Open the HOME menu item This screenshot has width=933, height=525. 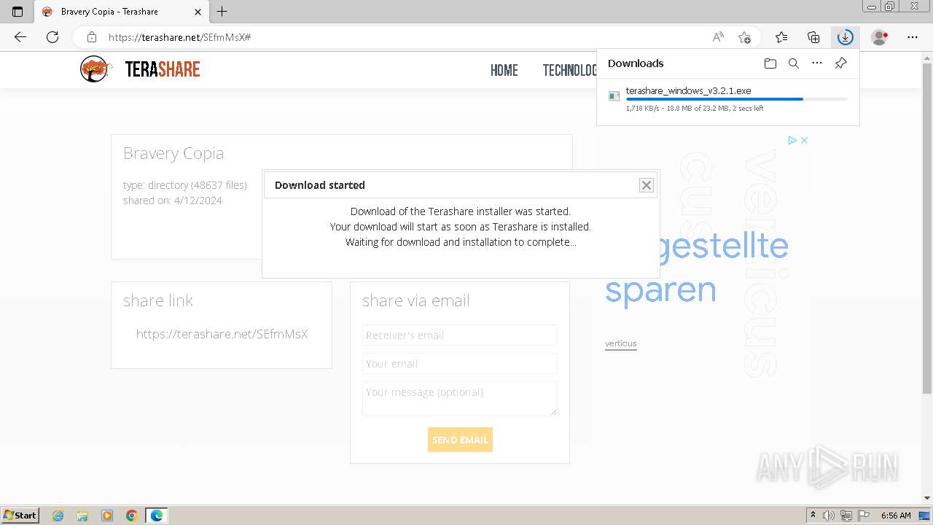(x=504, y=71)
